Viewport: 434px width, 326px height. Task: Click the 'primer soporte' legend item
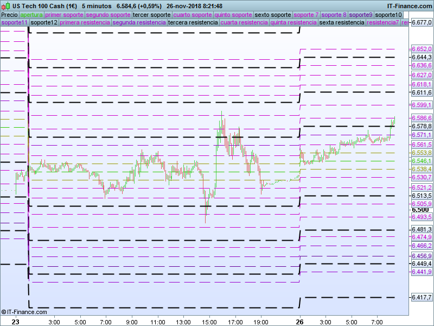[x=64, y=15]
